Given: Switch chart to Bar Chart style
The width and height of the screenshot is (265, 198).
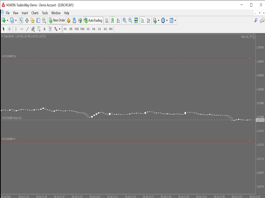Looking at the screenshot, I should [x=107, y=20].
